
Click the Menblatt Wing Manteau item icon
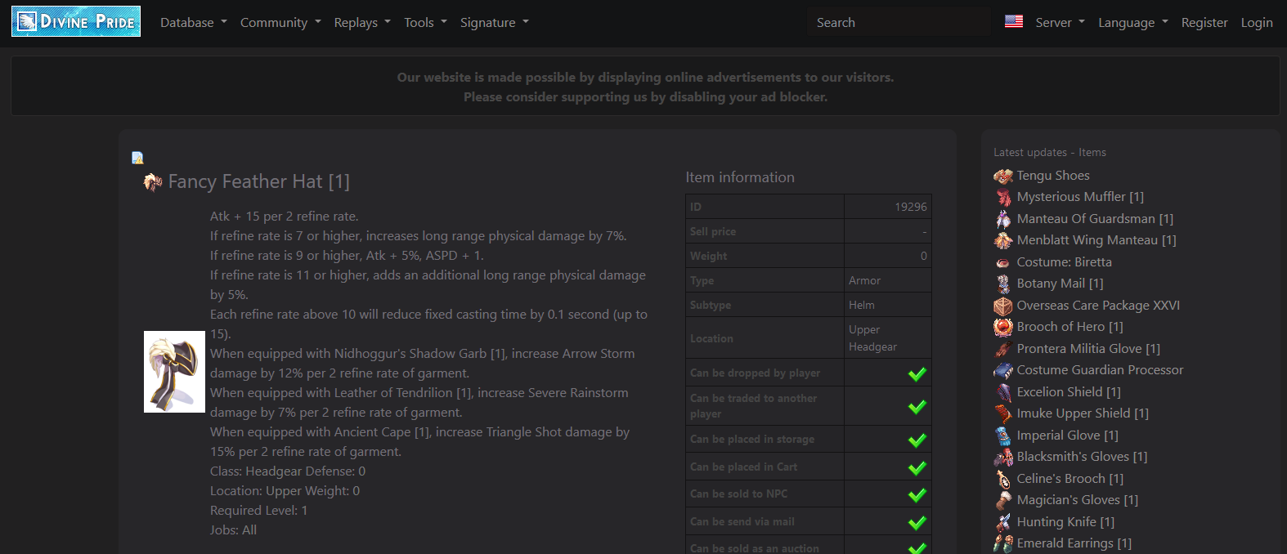(1003, 240)
